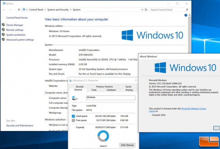
Task: Switch to the Tools tab
Action: coord(94,90)
